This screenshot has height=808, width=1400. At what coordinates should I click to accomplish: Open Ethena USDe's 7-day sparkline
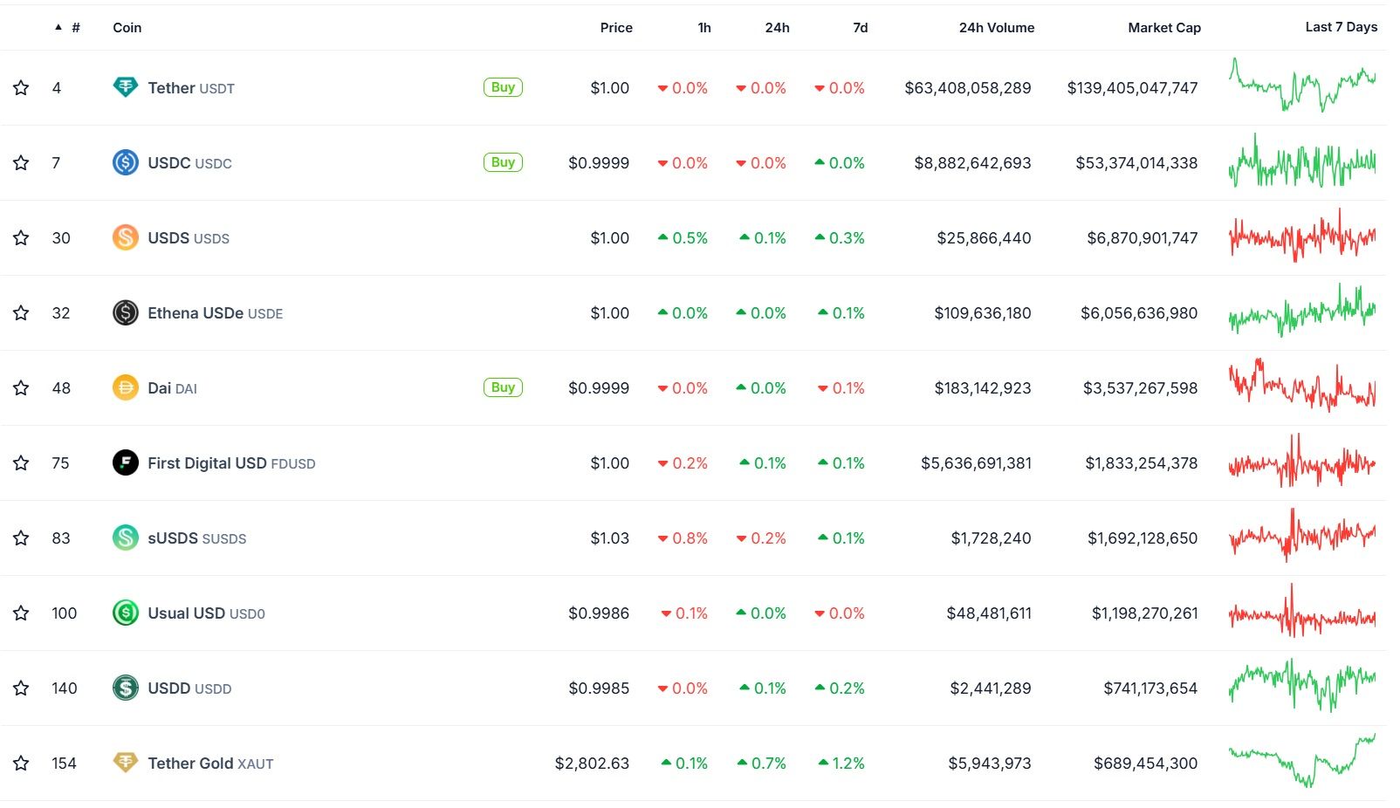click(1302, 311)
